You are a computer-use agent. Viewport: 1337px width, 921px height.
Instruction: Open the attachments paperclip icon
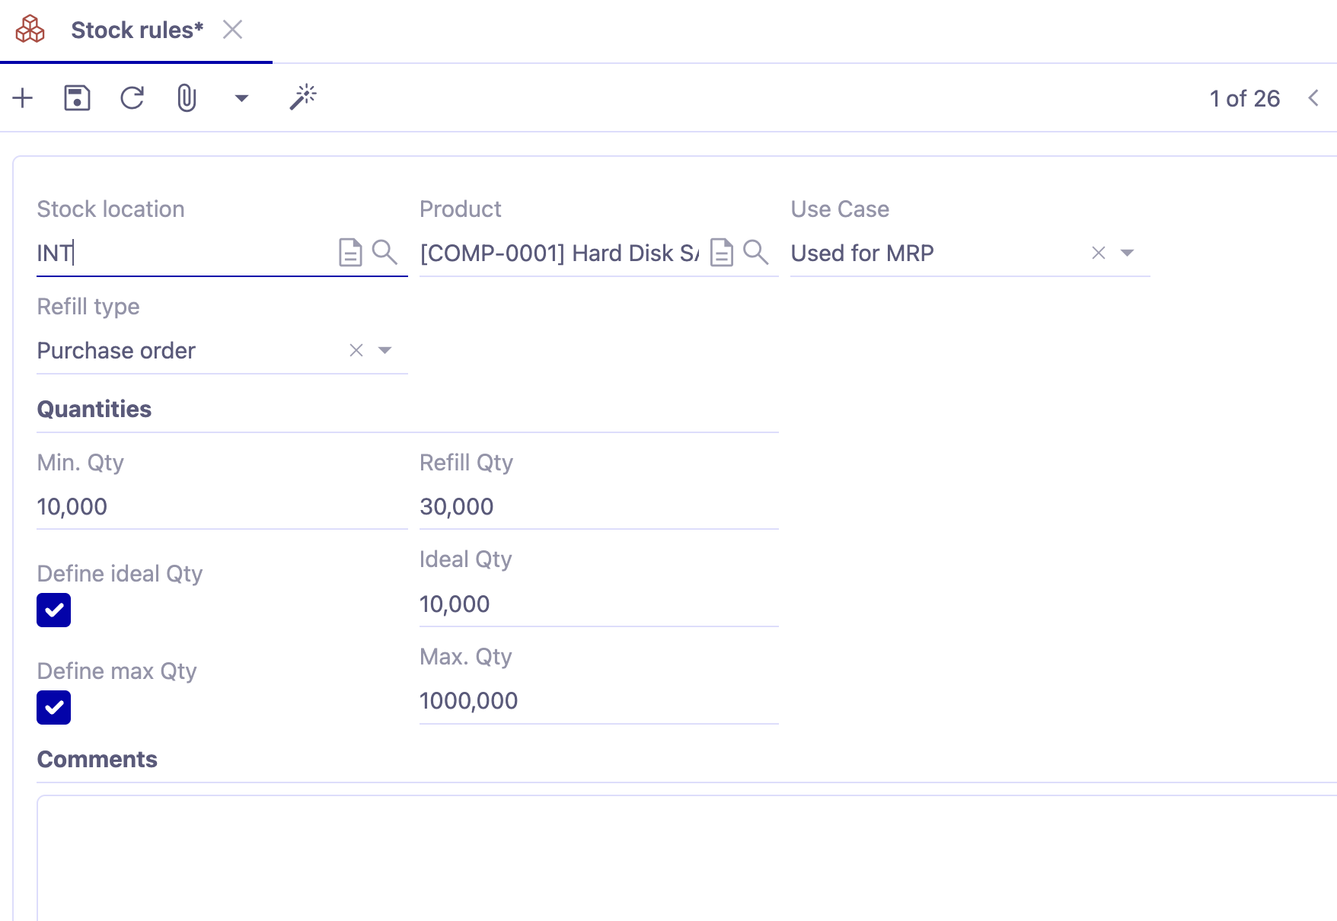tap(185, 97)
